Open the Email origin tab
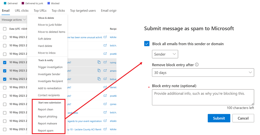 (109, 11)
